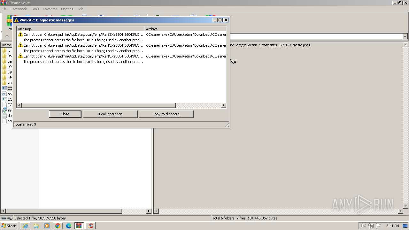Select the 'ccle' gear settings file
The image size is (409, 230).
point(4,94)
